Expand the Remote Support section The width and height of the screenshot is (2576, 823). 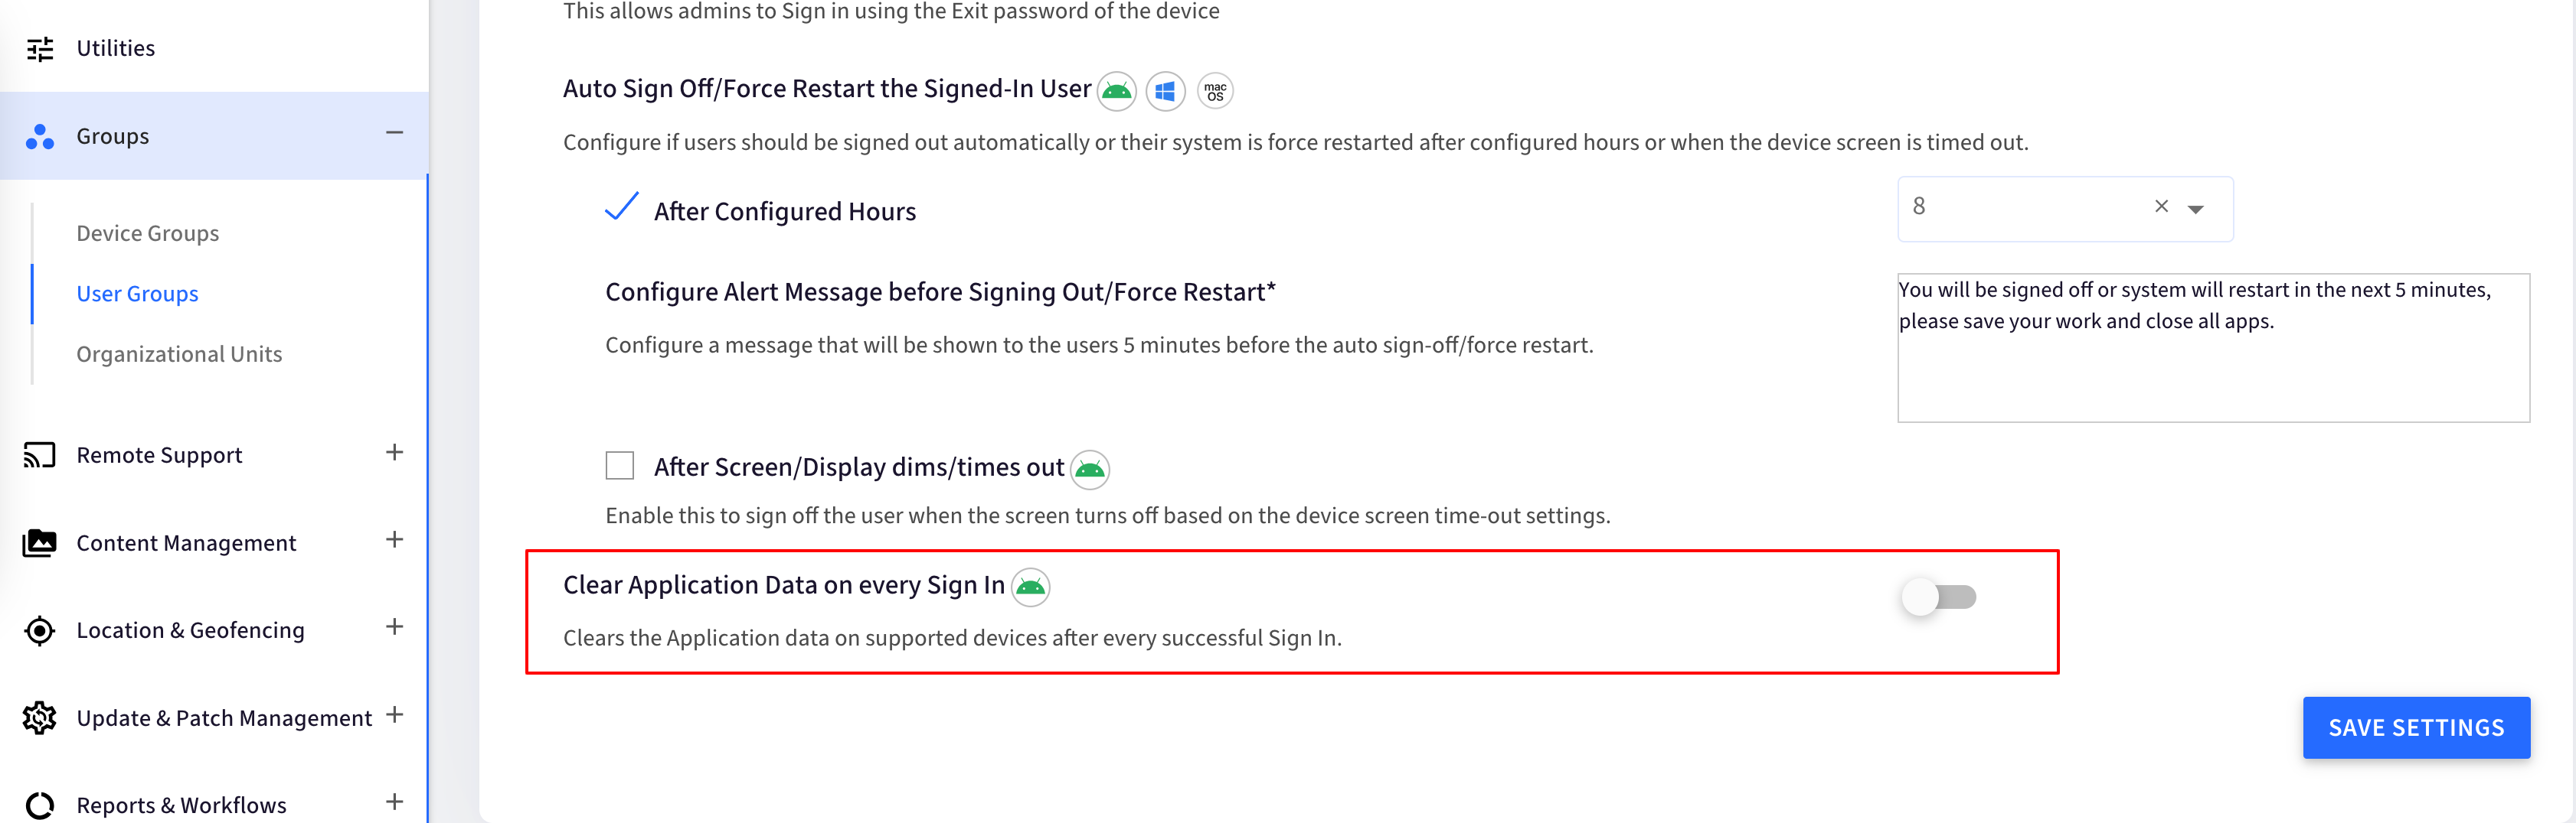tap(394, 453)
